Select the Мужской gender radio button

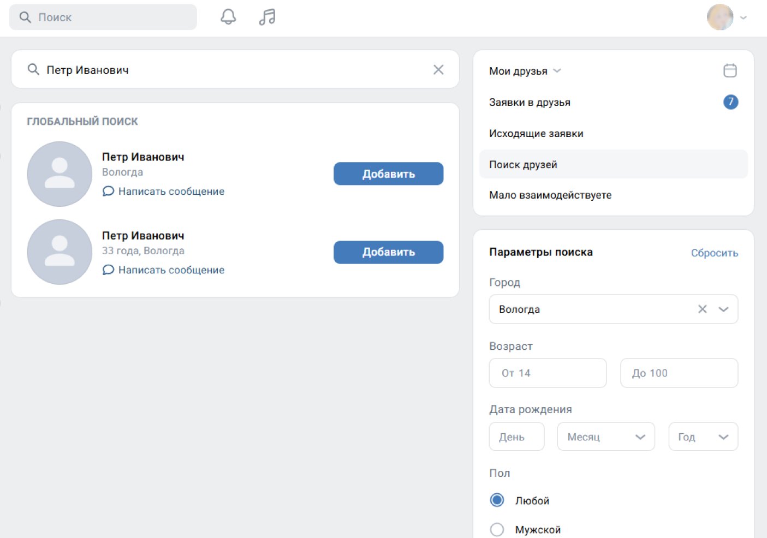497,529
